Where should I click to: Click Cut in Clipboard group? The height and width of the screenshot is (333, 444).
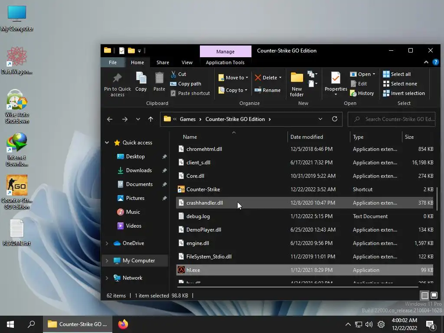[178, 74]
